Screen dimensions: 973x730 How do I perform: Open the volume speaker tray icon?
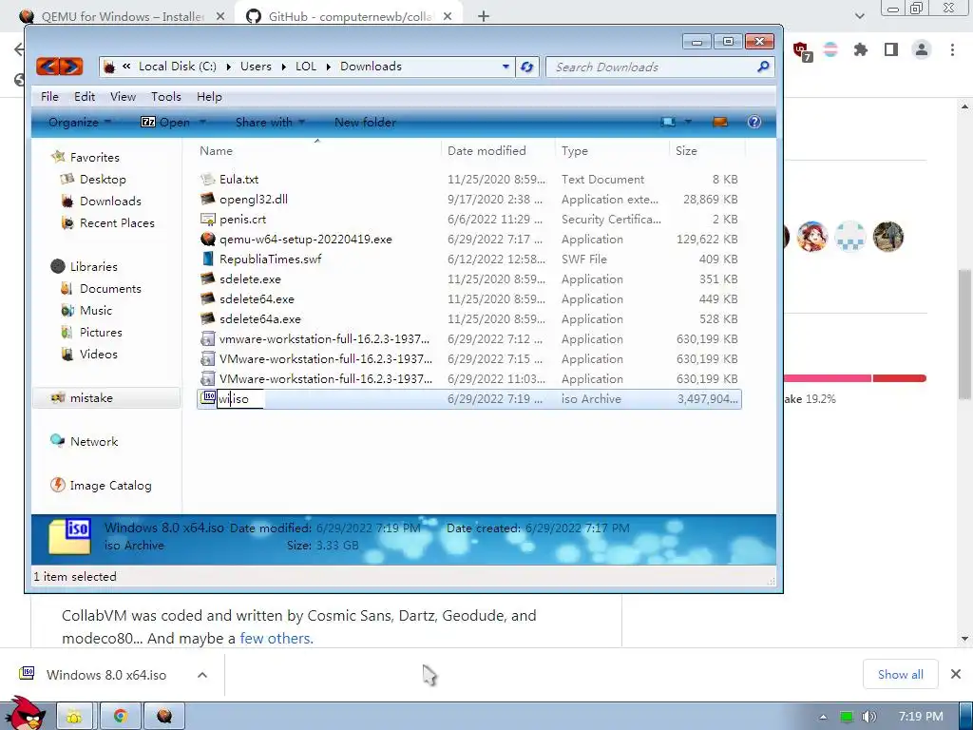click(x=868, y=717)
